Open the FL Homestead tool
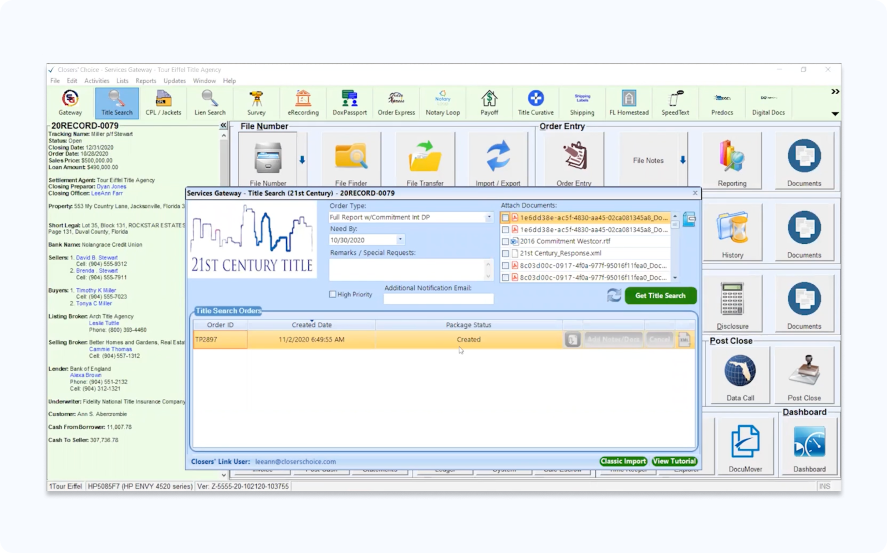 [x=629, y=103]
